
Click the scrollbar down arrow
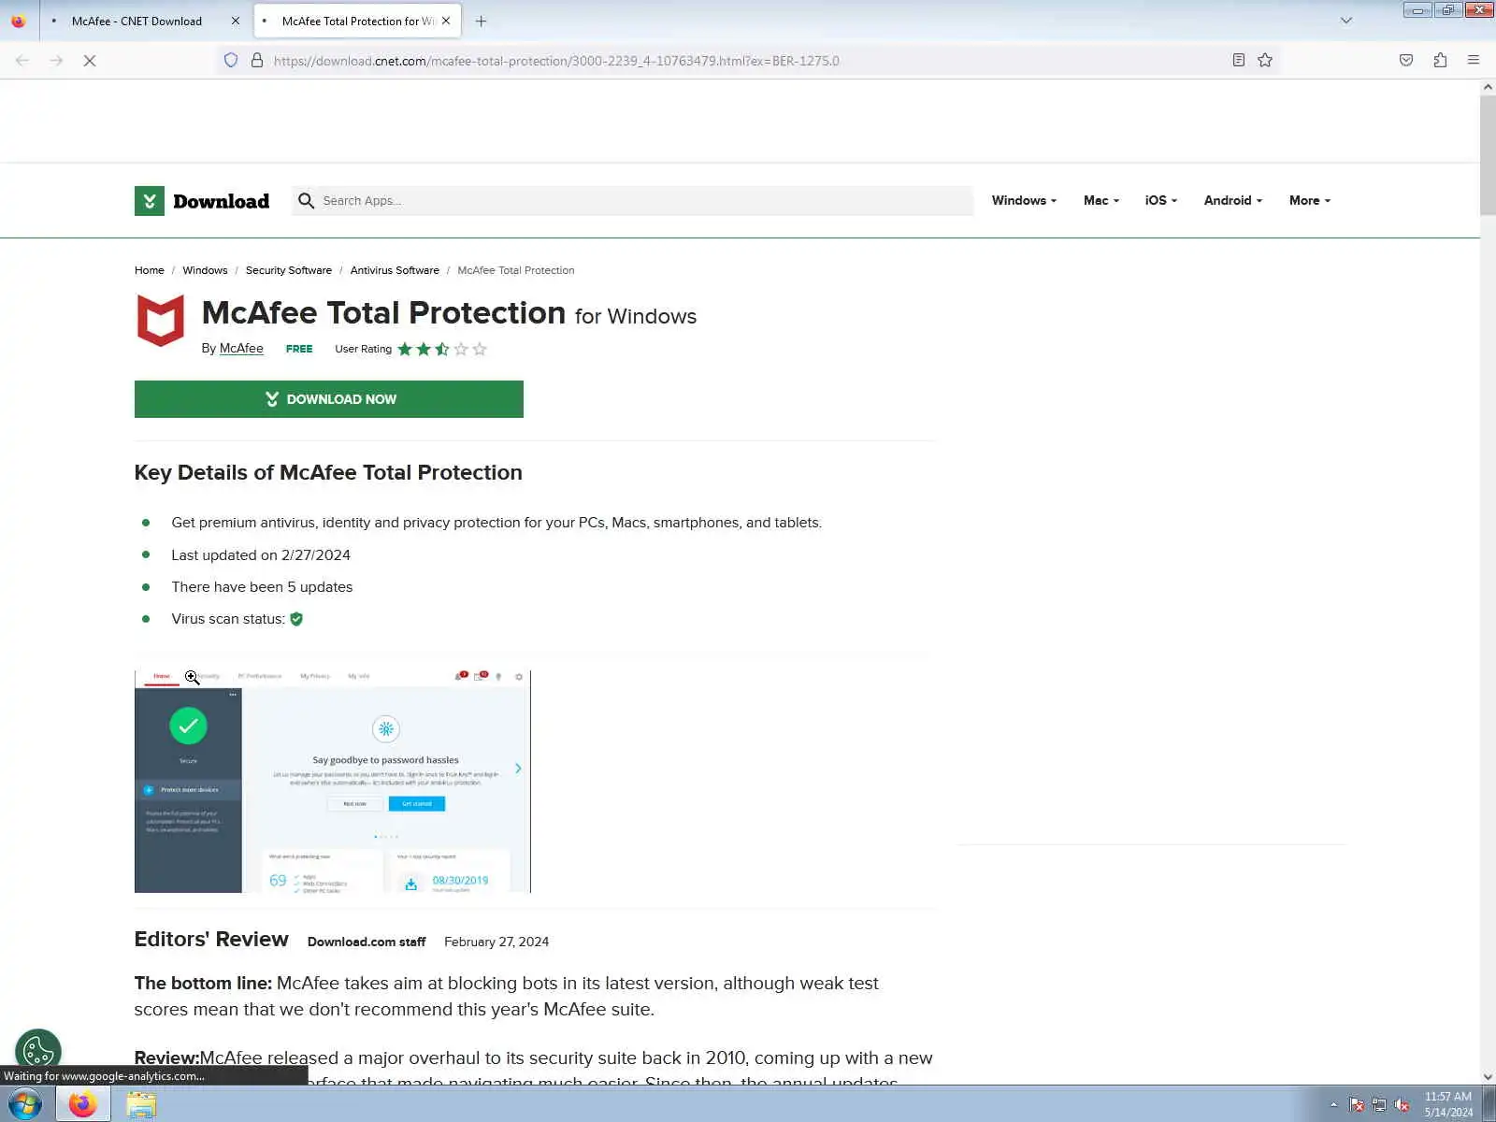pyautogui.click(x=1488, y=1077)
